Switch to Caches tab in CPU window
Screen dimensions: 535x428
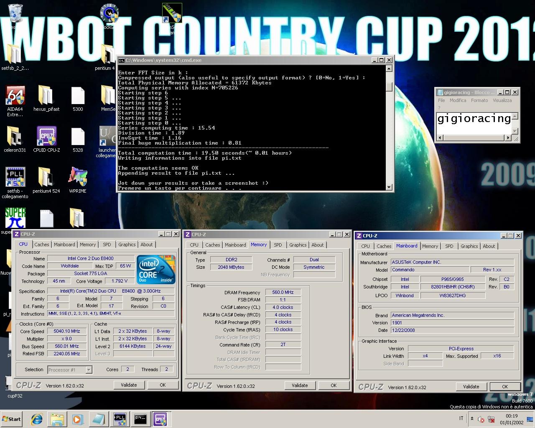point(41,245)
